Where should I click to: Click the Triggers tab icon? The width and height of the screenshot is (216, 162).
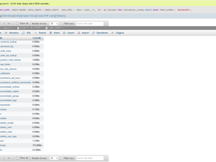click(113, 33)
